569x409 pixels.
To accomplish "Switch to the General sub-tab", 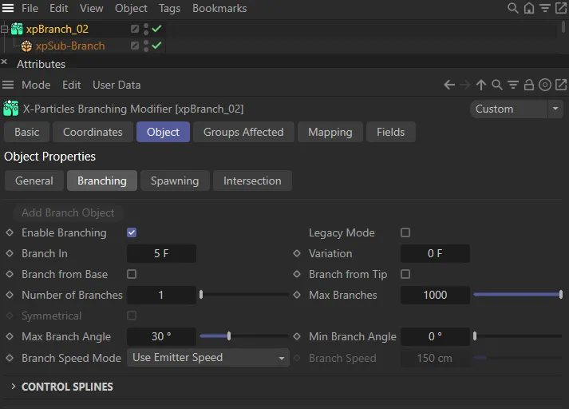I will click(34, 181).
